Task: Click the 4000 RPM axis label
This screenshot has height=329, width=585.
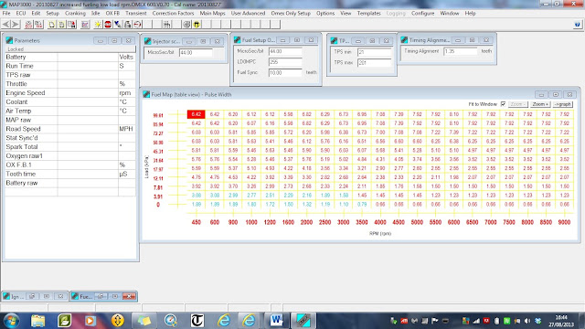Action: click(380, 222)
